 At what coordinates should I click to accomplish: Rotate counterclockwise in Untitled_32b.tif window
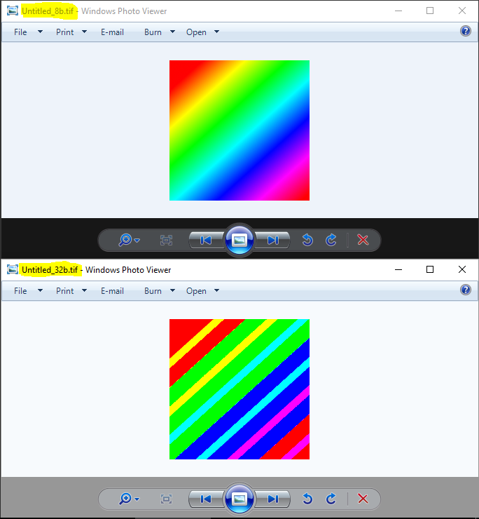[307, 499]
